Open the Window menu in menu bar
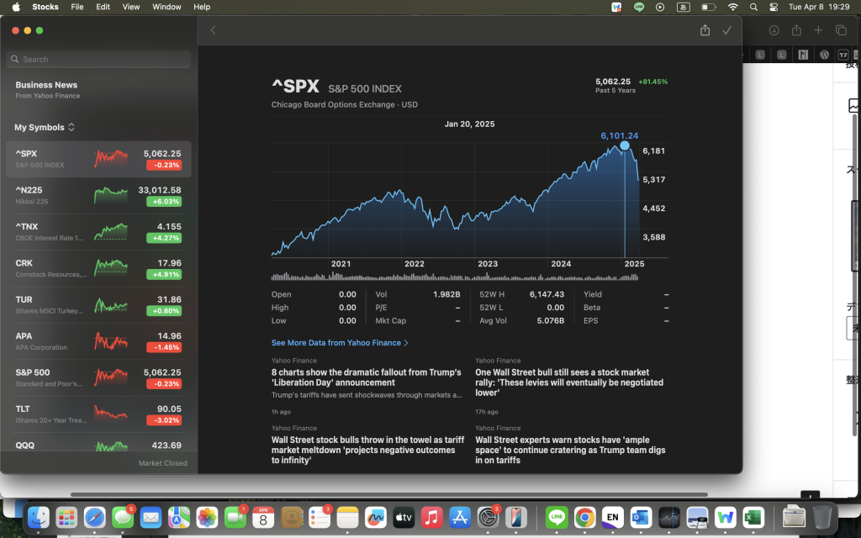 166,7
